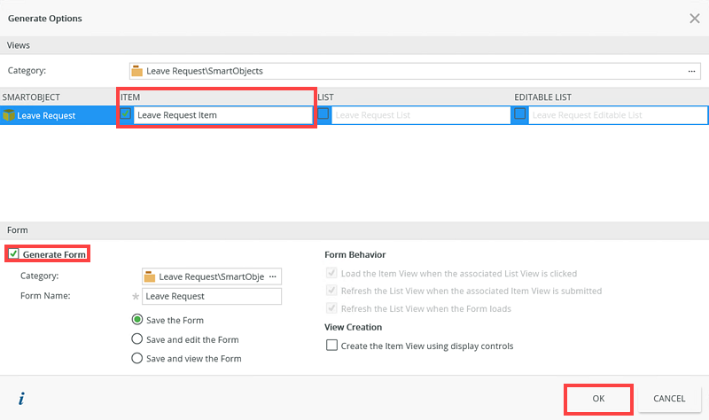
Task: Click the Leave Request Item name field
Action: (222, 115)
